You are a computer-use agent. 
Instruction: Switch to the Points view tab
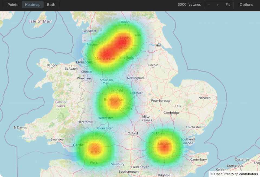13,5
